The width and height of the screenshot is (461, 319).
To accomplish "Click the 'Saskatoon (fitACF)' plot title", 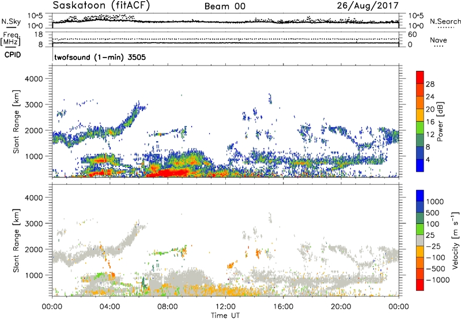I will (101, 6).
